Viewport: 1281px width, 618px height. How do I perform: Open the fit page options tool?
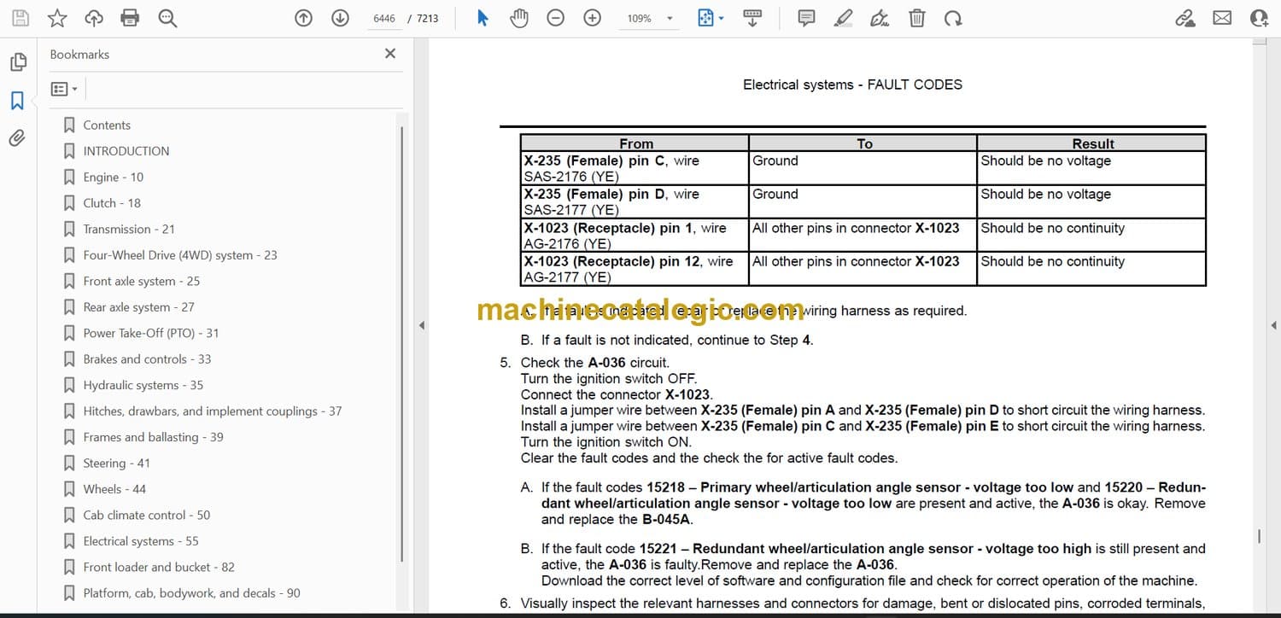coord(711,18)
